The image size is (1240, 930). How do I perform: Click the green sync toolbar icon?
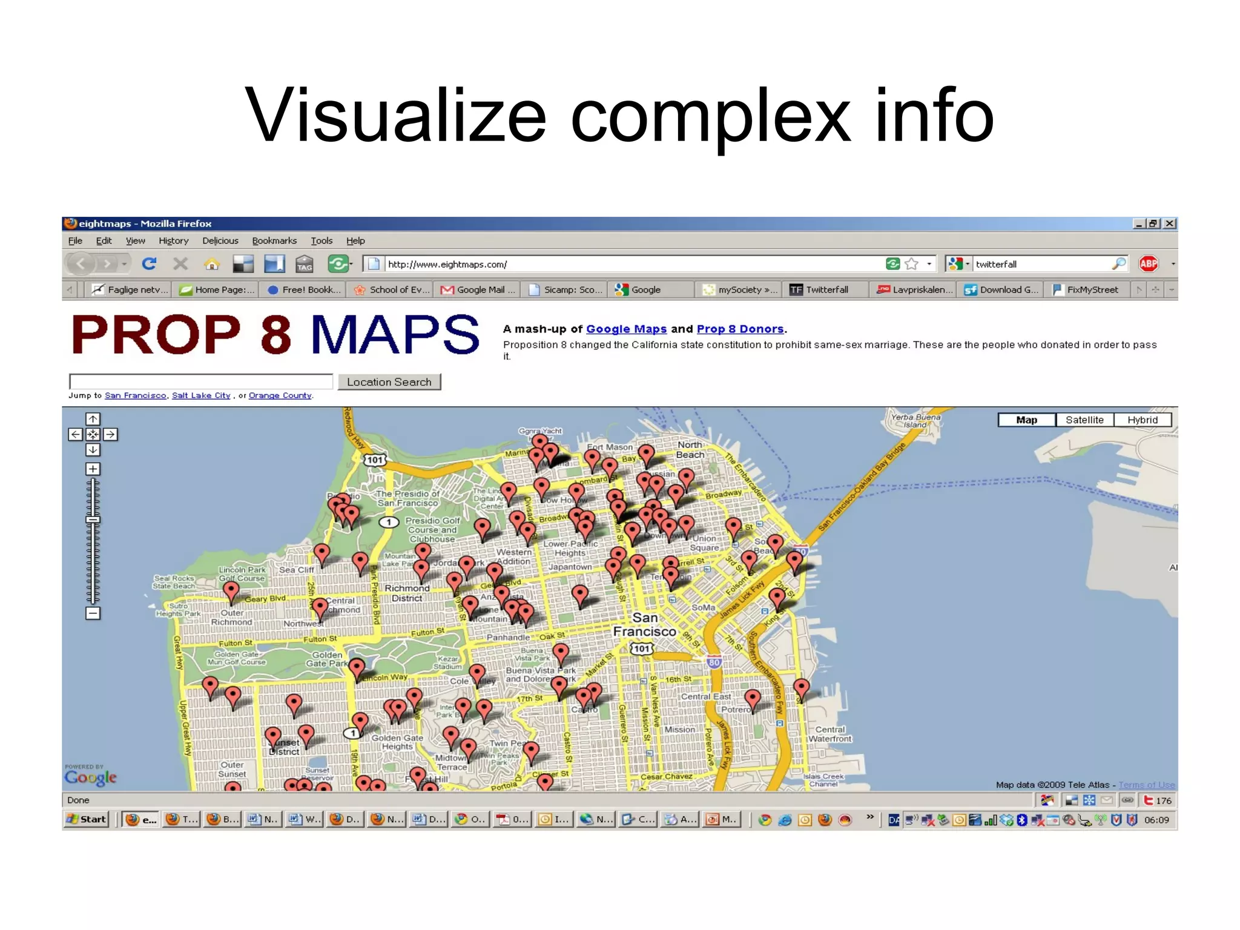pyautogui.click(x=338, y=264)
